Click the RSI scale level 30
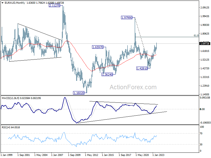 coord(201,145)
